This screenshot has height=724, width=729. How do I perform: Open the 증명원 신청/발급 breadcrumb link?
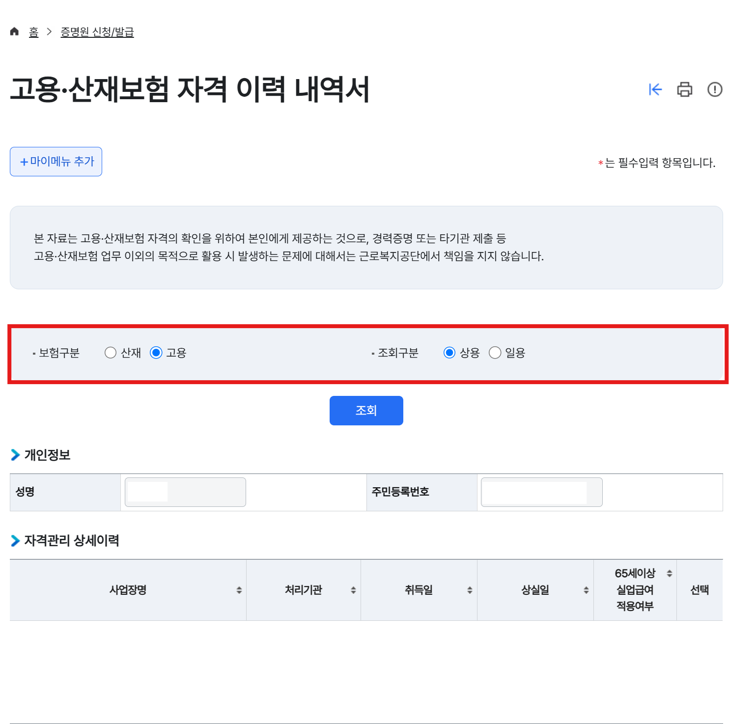pyautogui.click(x=97, y=32)
